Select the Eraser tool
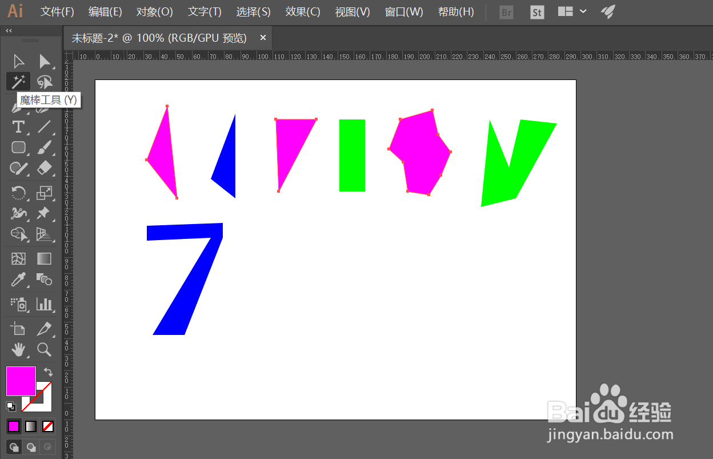Screen dimensions: 713x459 pos(45,168)
